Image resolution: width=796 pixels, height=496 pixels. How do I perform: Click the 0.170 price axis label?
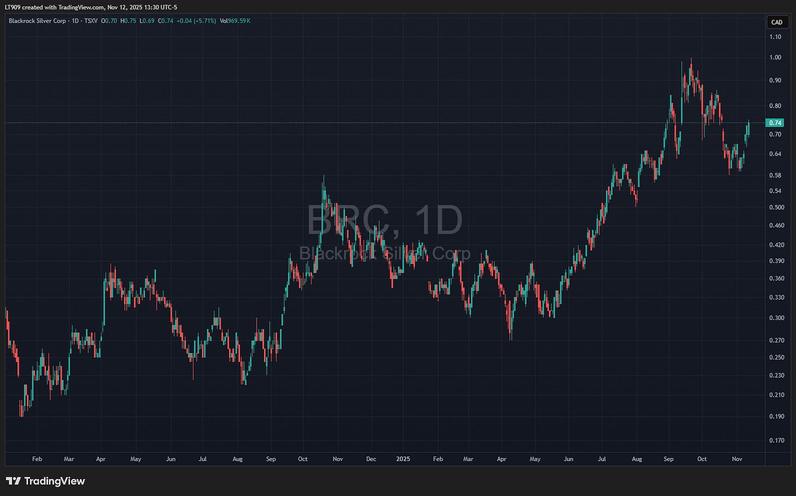[x=777, y=440]
